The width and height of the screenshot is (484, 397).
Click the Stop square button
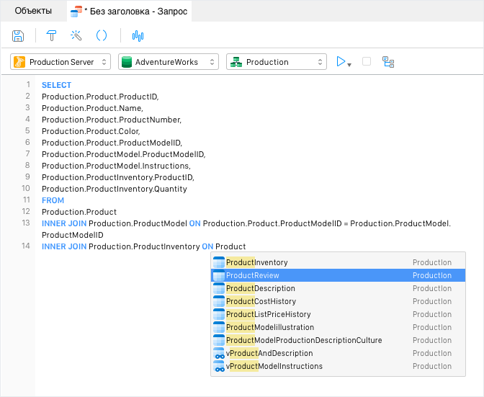click(x=367, y=61)
